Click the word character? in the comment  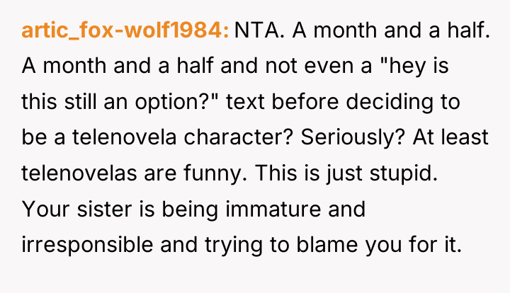[x=239, y=137]
